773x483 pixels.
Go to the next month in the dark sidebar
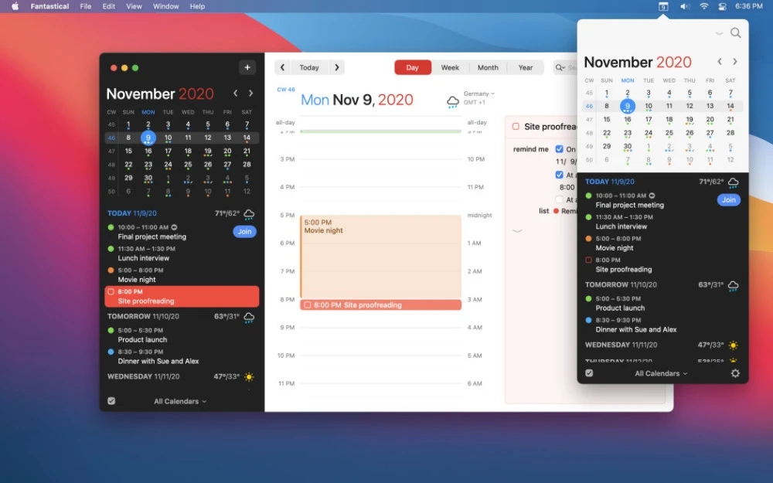[x=250, y=94]
